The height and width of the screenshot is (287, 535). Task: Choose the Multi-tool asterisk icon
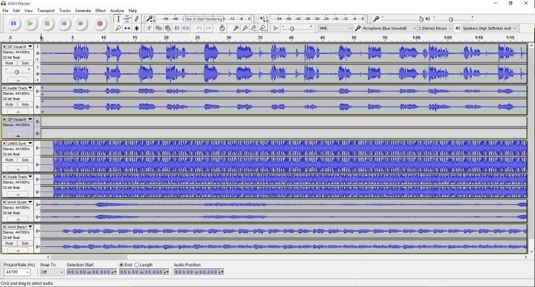[x=136, y=28]
